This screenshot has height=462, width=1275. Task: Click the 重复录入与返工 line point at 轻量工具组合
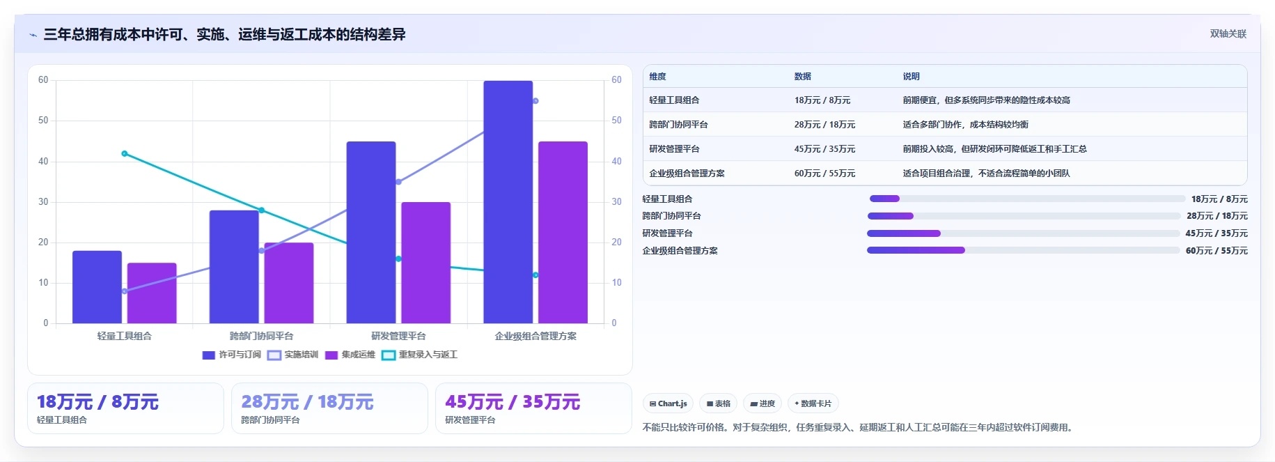point(125,153)
